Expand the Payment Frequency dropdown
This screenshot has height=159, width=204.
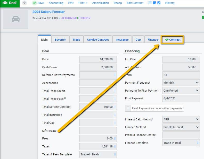181,83
